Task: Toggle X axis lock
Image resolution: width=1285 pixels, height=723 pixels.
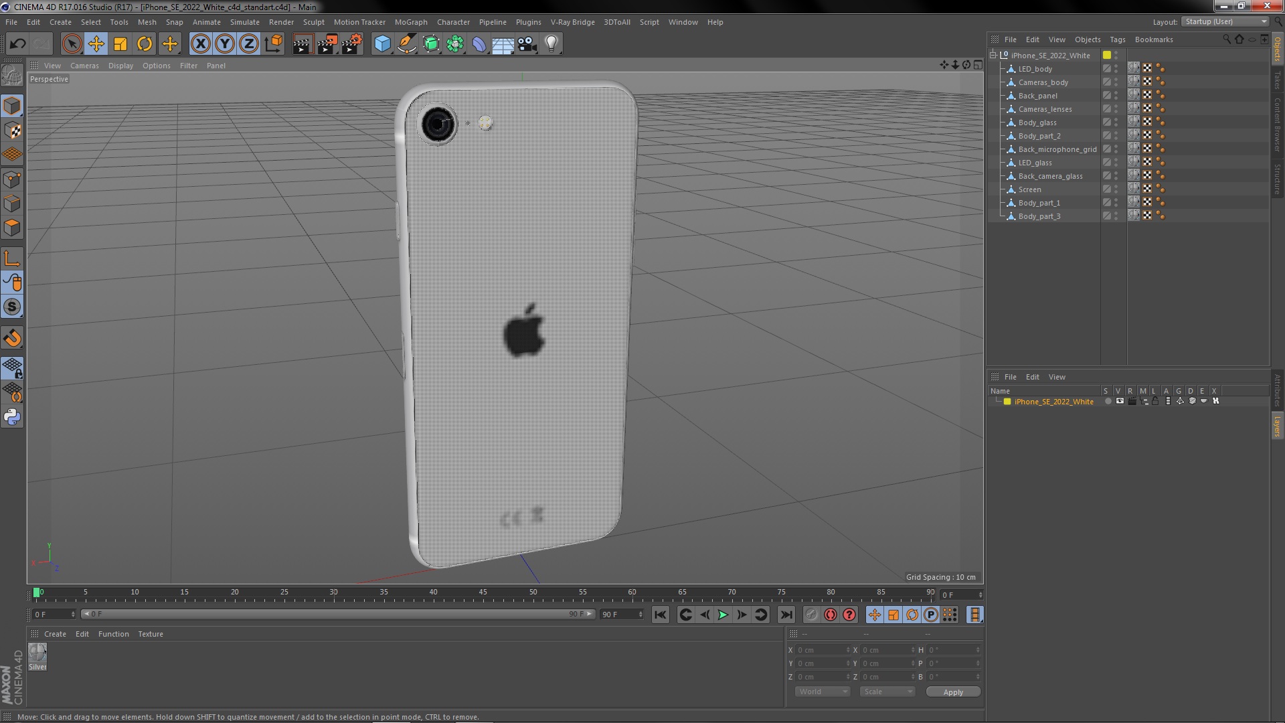Action: [200, 44]
